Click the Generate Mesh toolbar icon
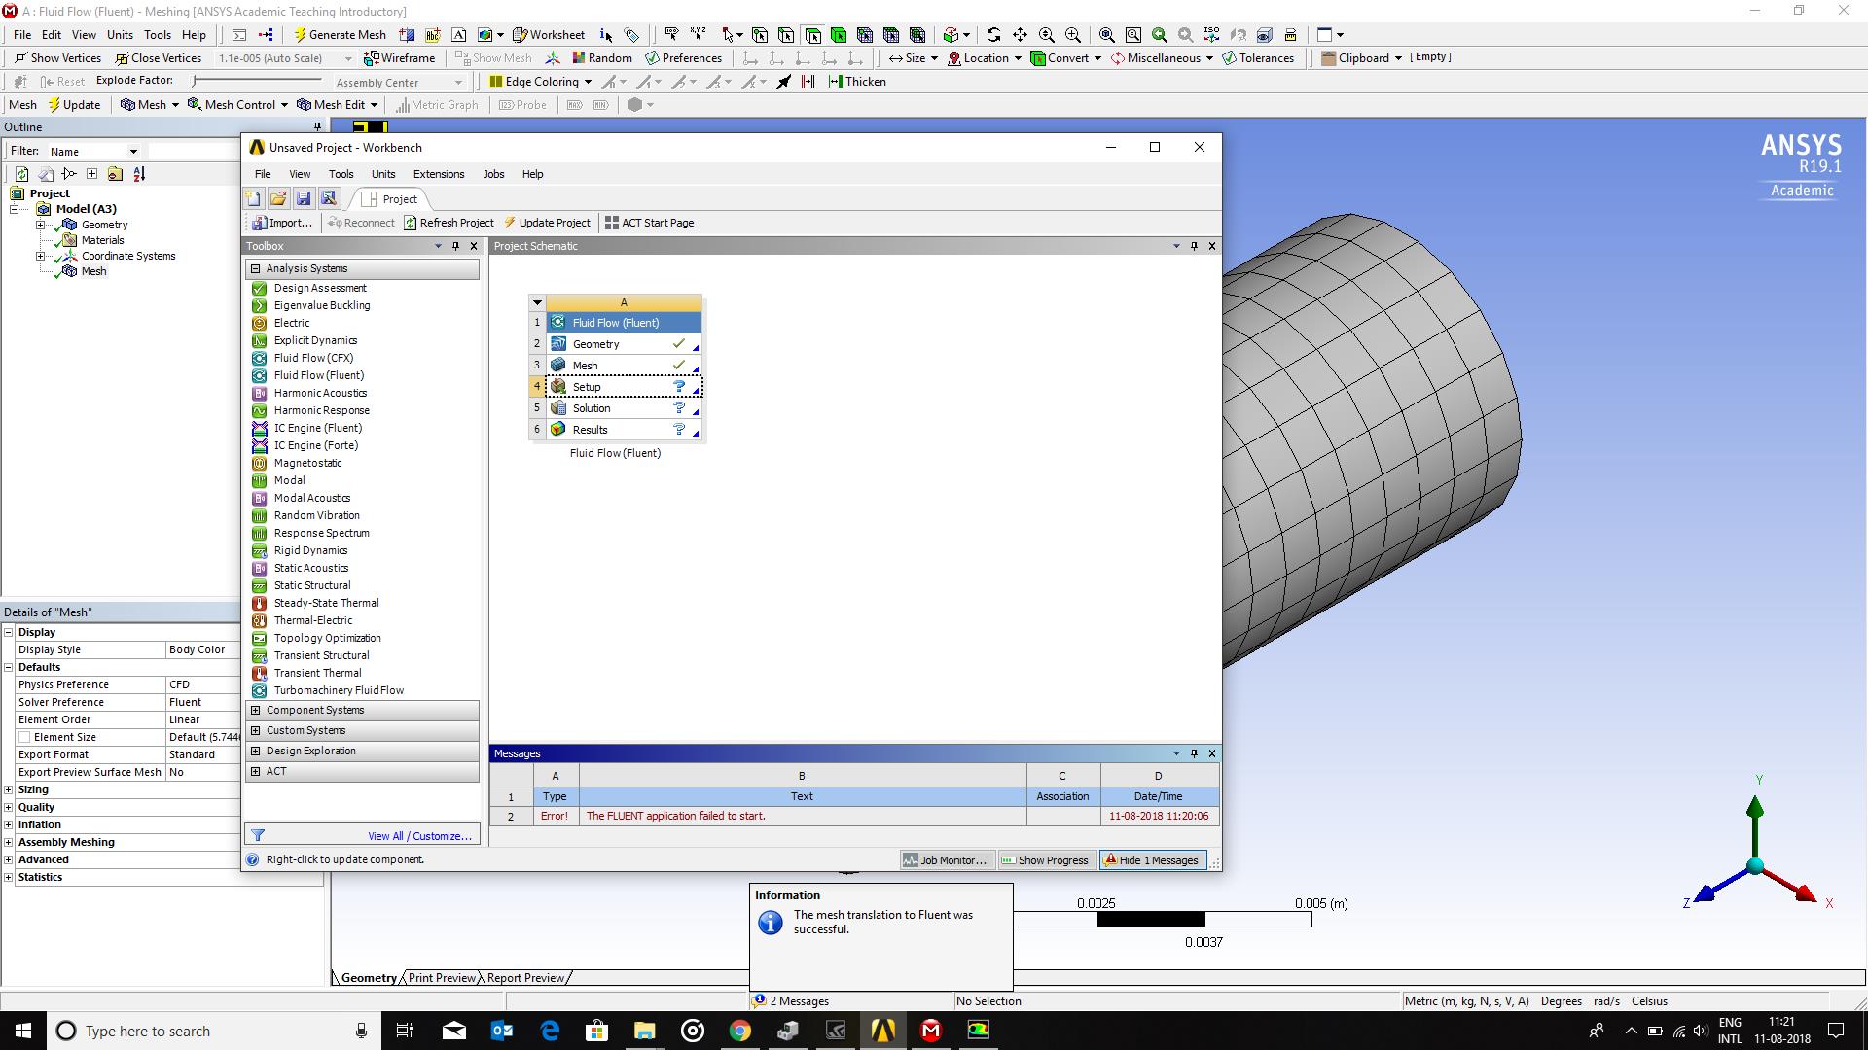 [340, 34]
